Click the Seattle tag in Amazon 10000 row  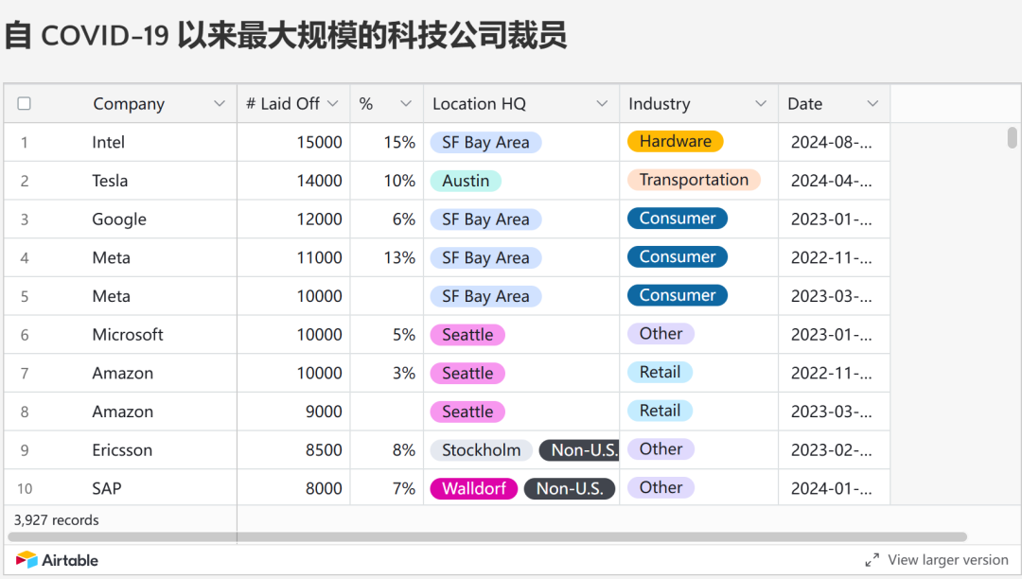(467, 373)
